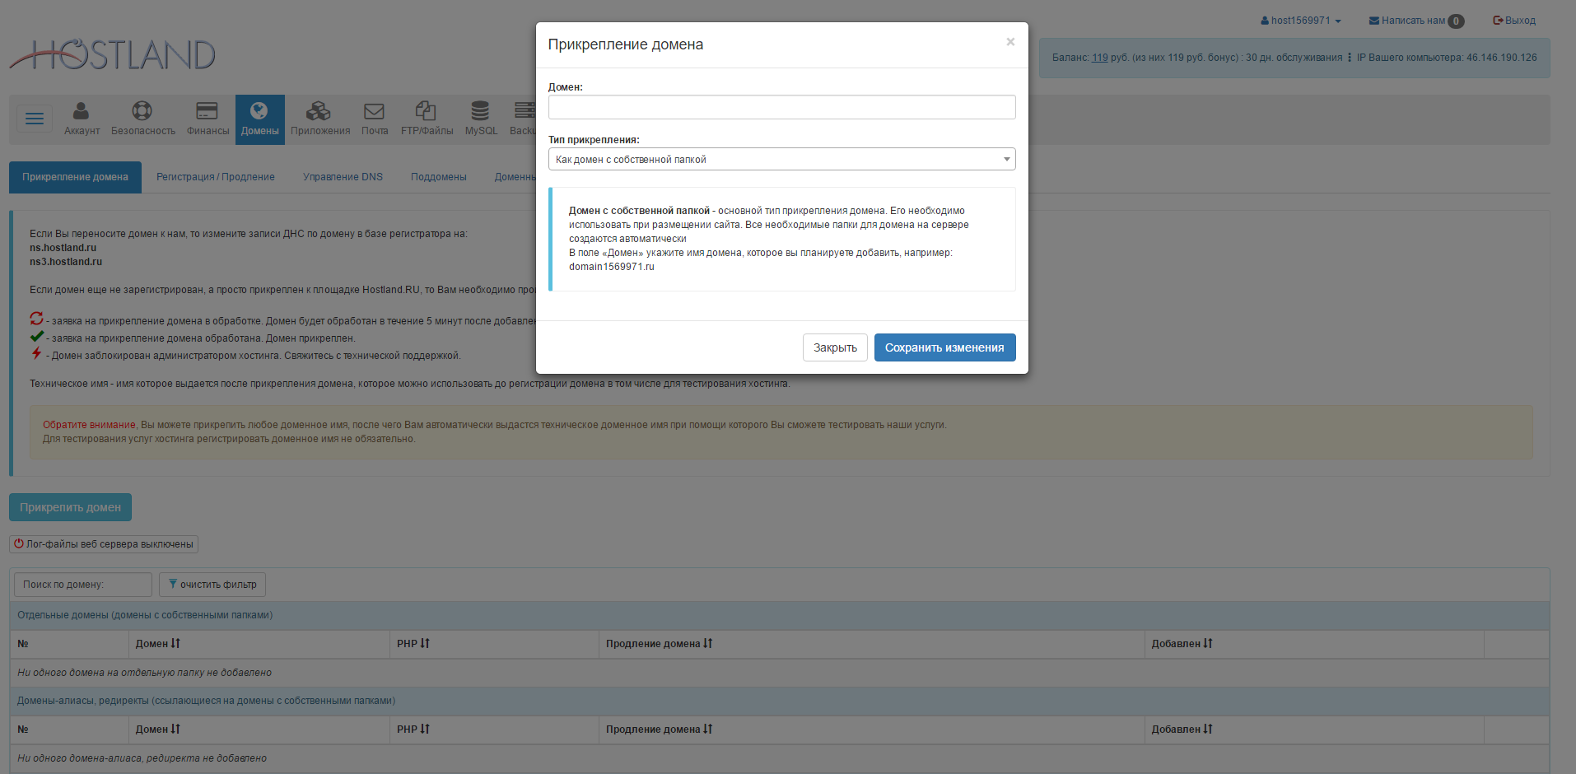Screen dimensions: 1576x774
Task: Focus the Домен input field
Action: click(781, 107)
